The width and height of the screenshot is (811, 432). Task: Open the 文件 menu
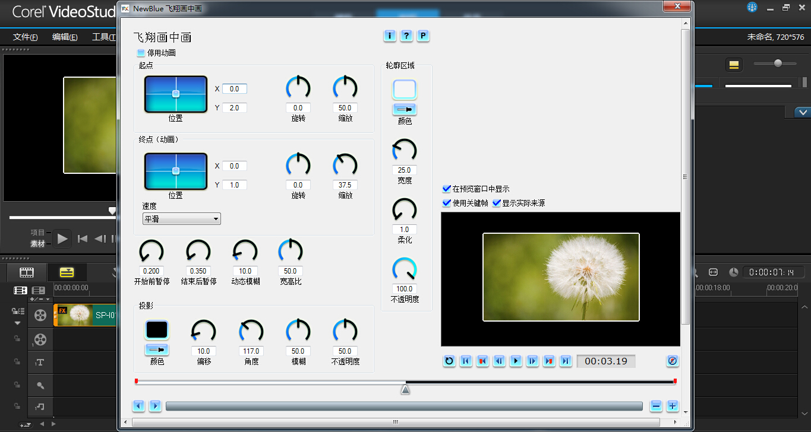coord(26,37)
